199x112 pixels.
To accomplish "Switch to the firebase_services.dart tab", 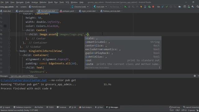I will pos(112,11).
